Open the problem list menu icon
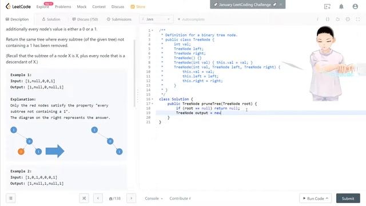 coord(11,199)
